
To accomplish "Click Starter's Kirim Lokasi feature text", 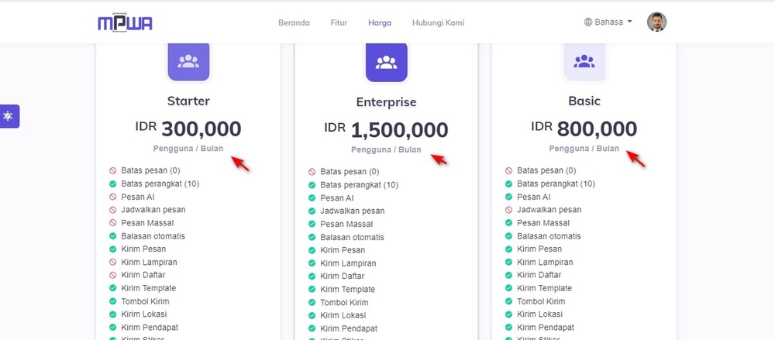I will pyautogui.click(x=144, y=314).
